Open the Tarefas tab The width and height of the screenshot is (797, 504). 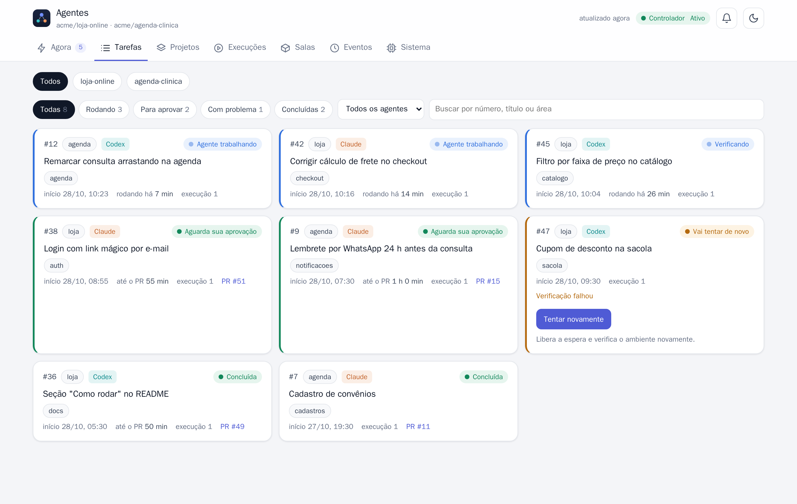pos(121,48)
